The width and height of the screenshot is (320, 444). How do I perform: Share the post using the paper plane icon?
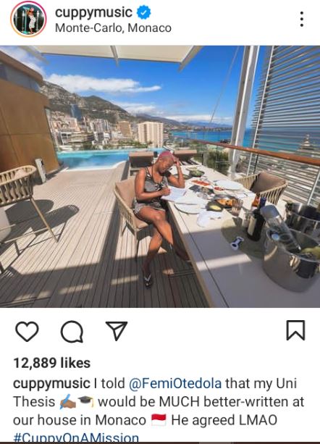click(x=117, y=330)
